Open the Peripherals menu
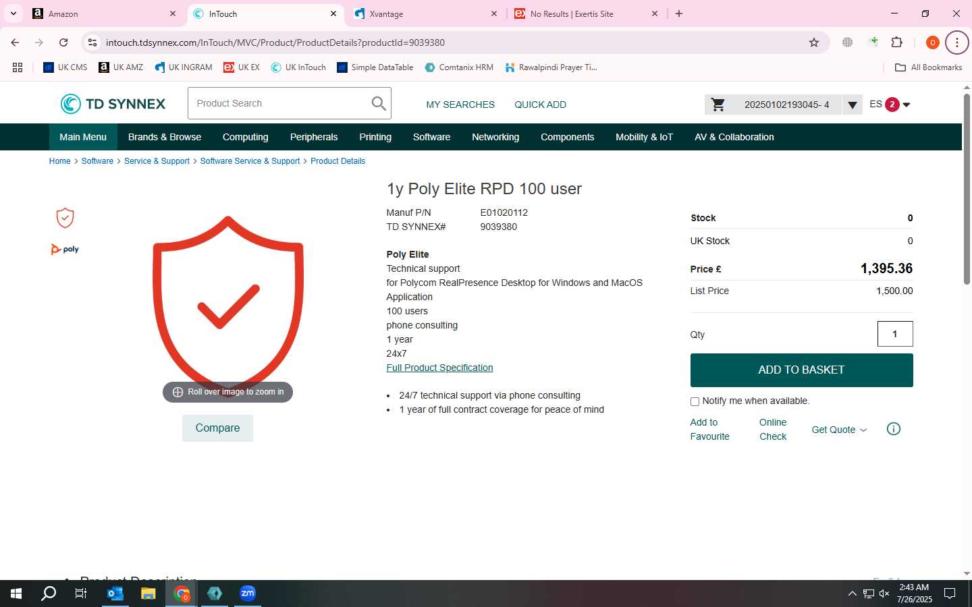The height and width of the screenshot is (607, 972). point(314,137)
